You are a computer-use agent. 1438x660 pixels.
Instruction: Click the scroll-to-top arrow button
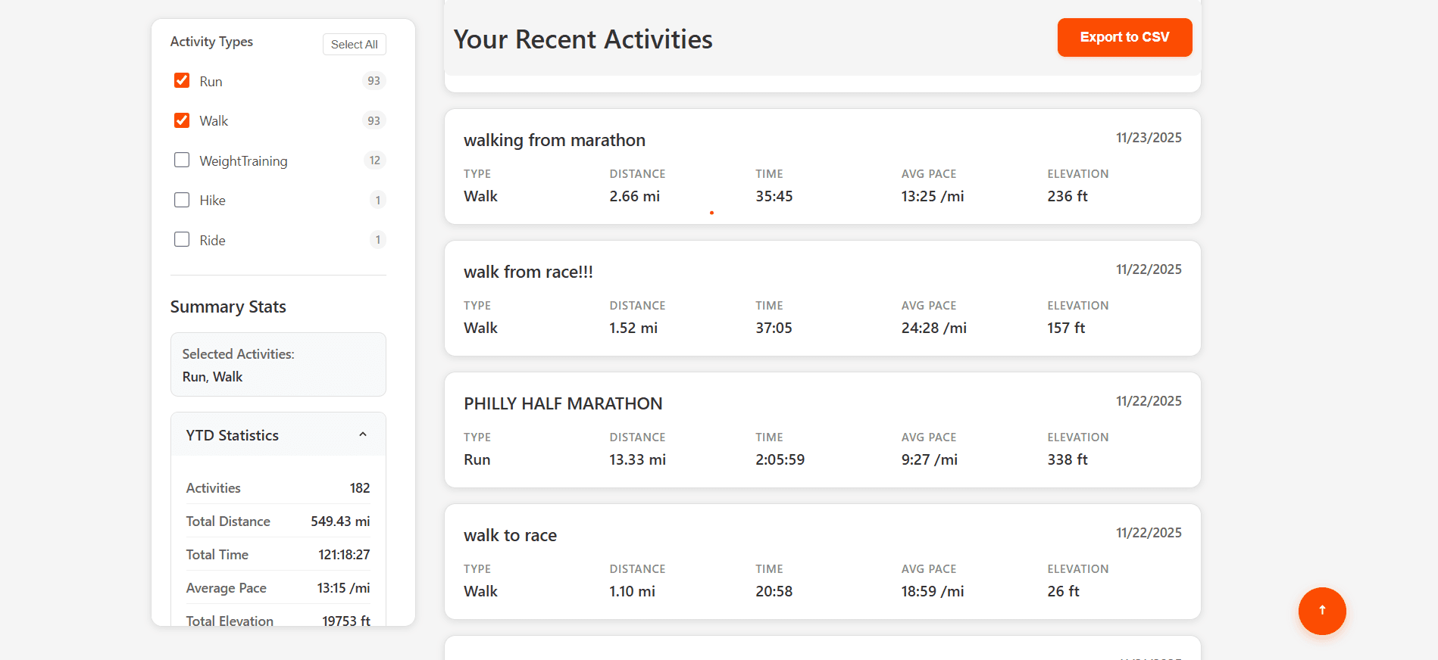[1321, 611]
